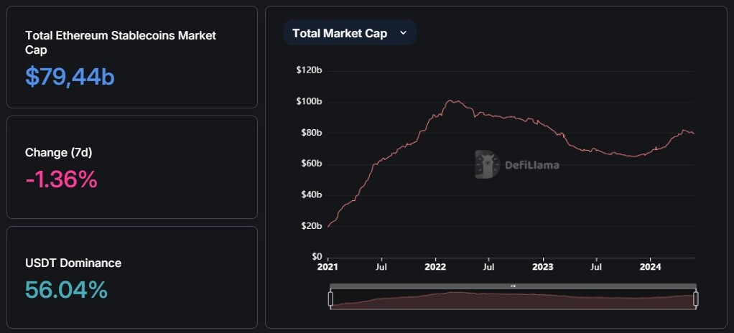Image resolution: width=734 pixels, height=333 pixels.
Task: Click the DefiLlama watermark text
Action: coord(531,164)
